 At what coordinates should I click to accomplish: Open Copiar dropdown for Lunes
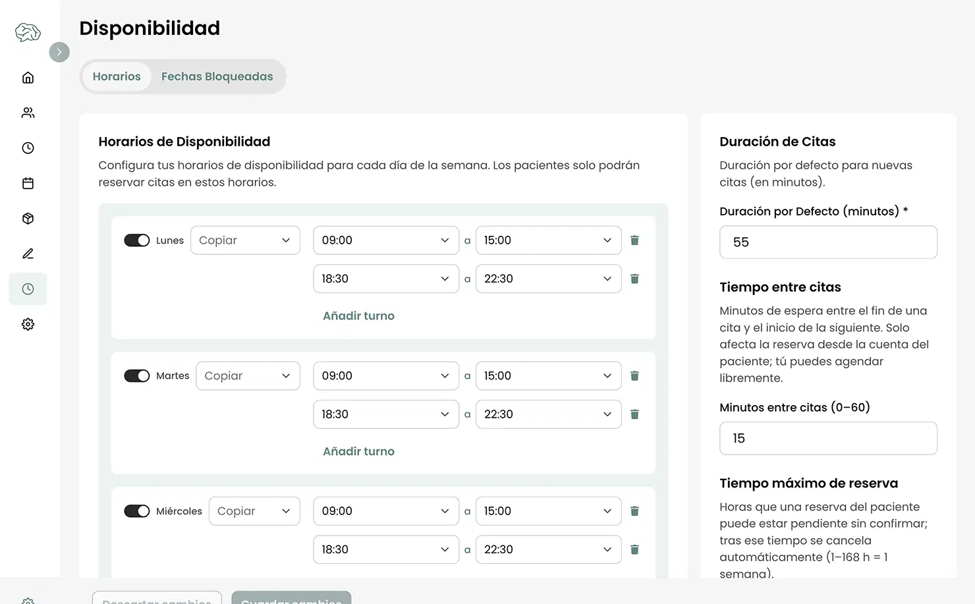(245, 240)
